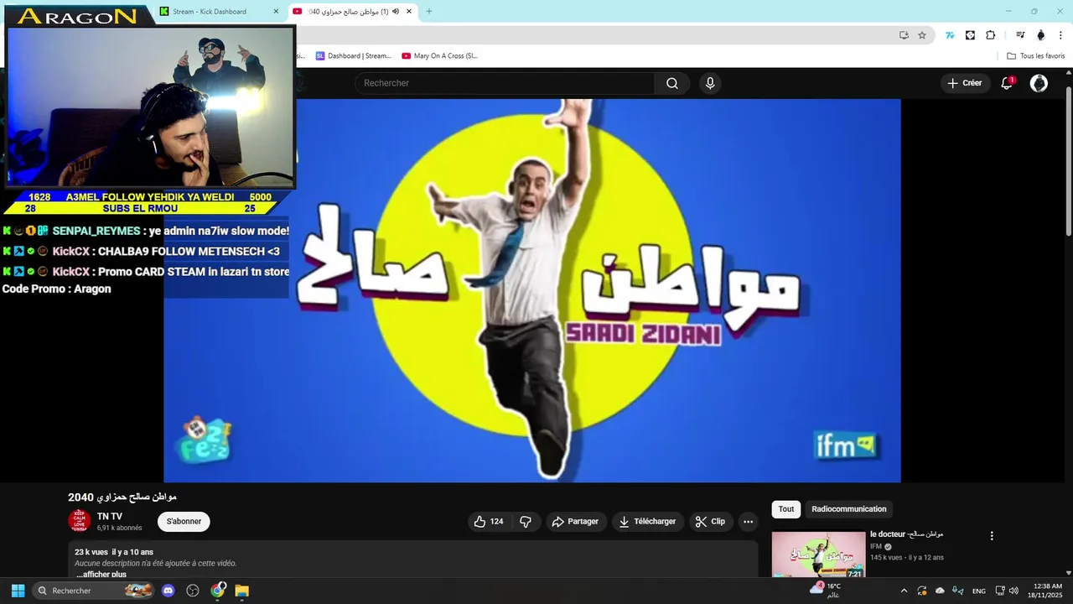This screenshot has width=1073, height=604.
Task: Close the active YouTube tab
Action: pyautogui.click(x=410, y=12)
